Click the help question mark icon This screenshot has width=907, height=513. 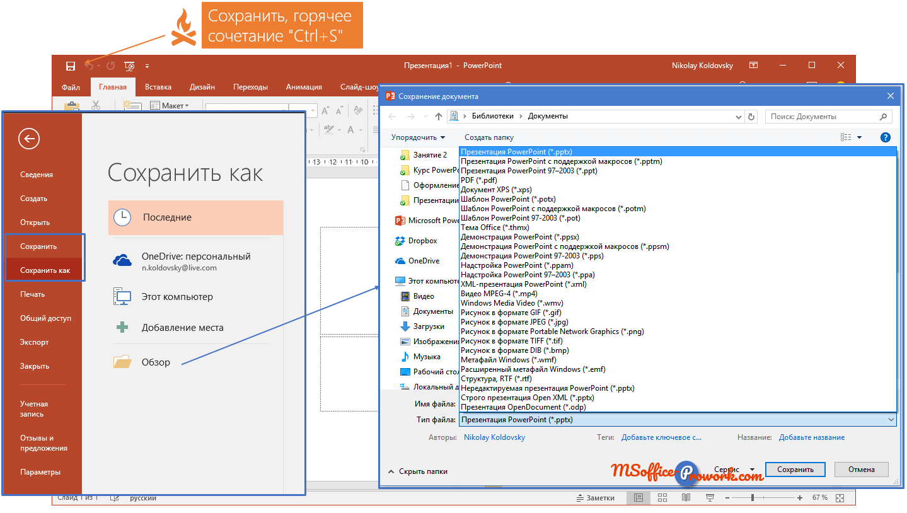pos(885,137)
